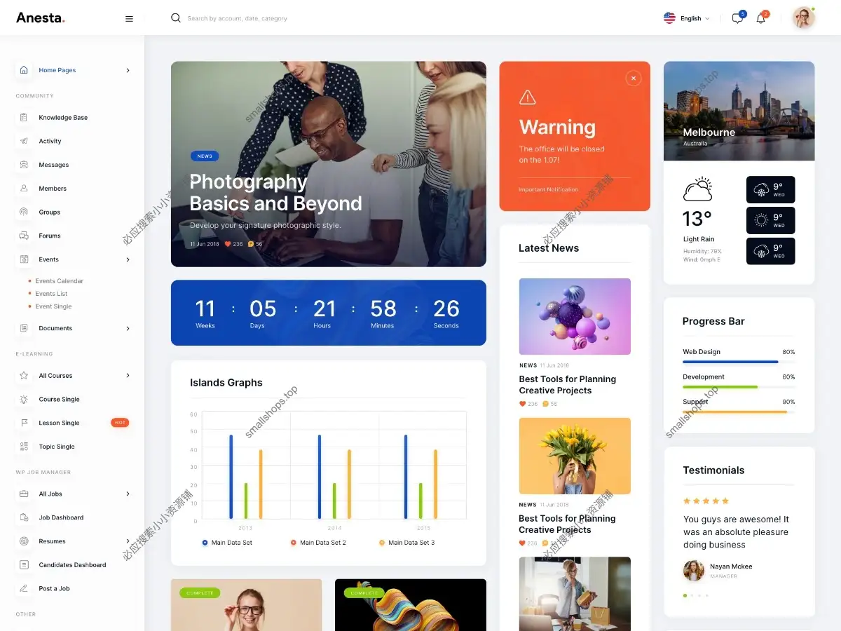841x631 pixels.
Task: Toggle the Main Data Set legend in Islands Graphs
Action: click(228, 542)
